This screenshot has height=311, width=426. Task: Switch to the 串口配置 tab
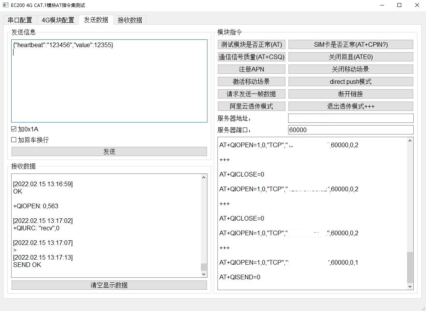click(x=20, y=20)
